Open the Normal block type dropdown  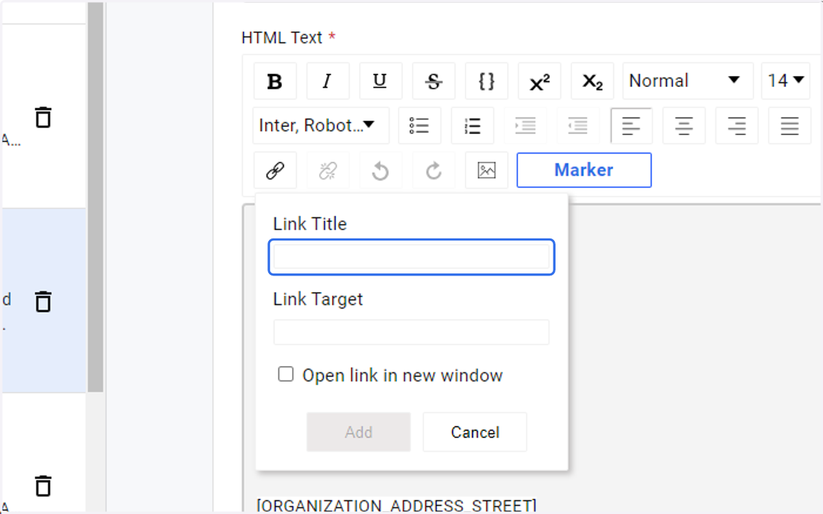coord(688,81)
